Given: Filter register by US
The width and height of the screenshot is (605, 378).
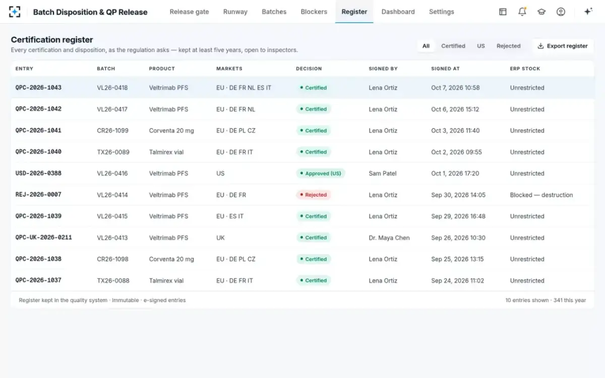Looking at the screenshot, I should click(481, 46).
